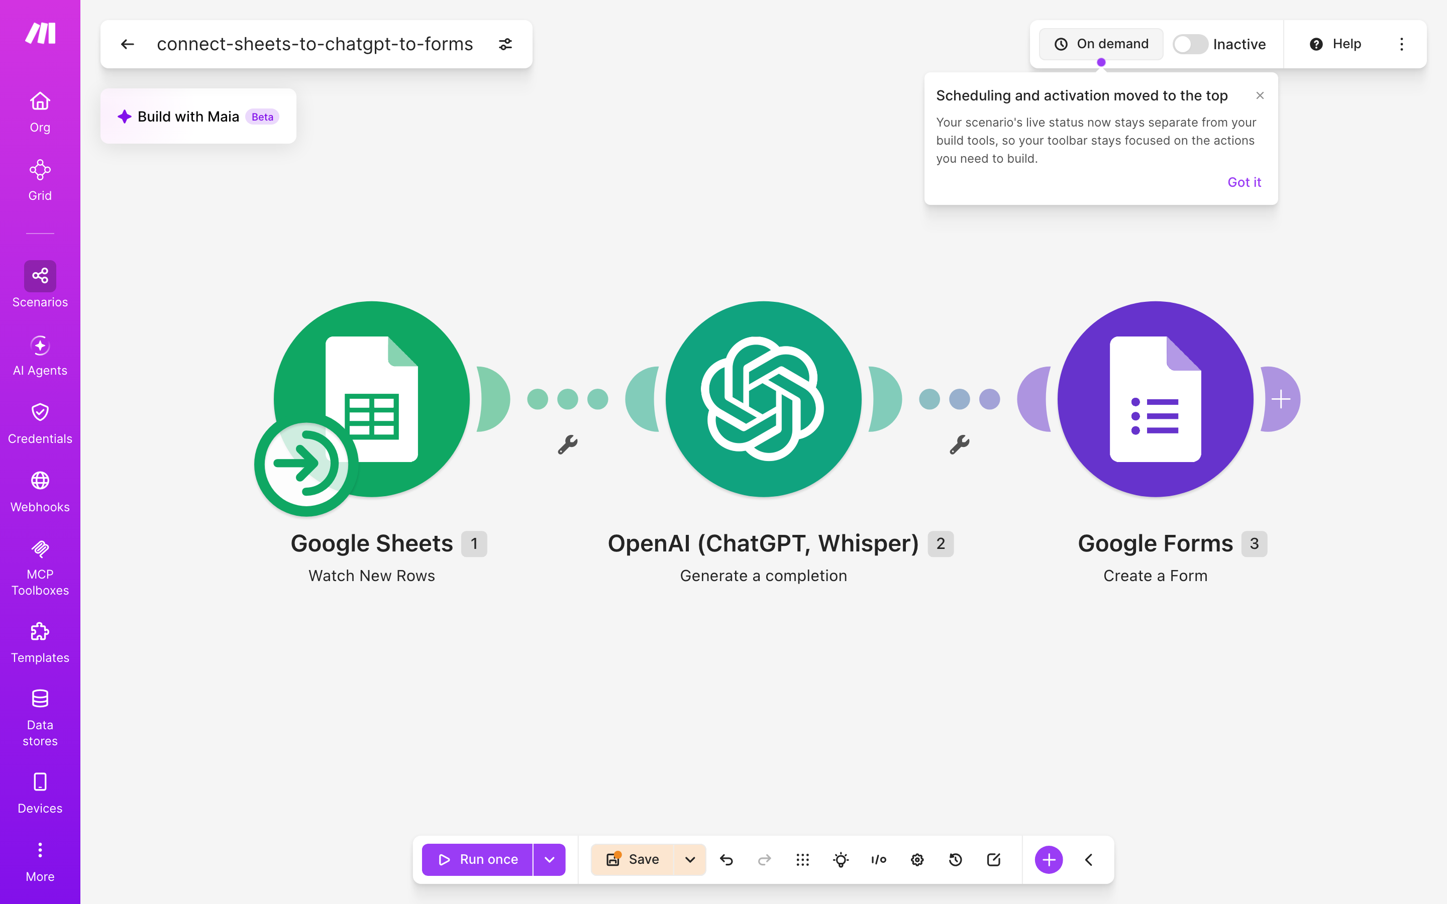
Task: Undo the last change
Action: click(x=726, y=860)
